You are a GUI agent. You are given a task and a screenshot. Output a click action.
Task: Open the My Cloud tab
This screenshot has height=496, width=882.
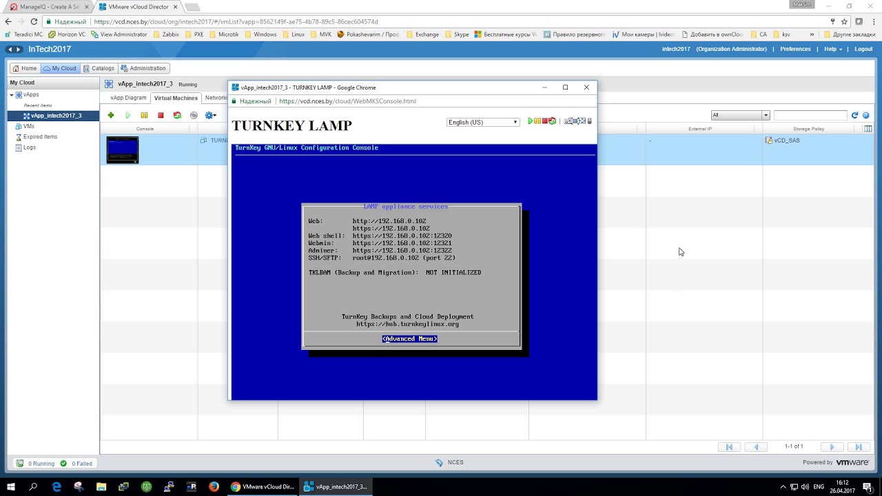click(x=59, y=68)
